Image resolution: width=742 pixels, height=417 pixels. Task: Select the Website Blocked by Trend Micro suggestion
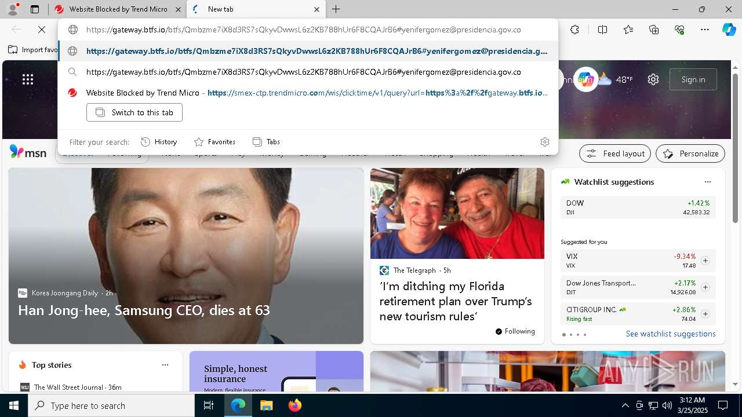coord(308,93)
